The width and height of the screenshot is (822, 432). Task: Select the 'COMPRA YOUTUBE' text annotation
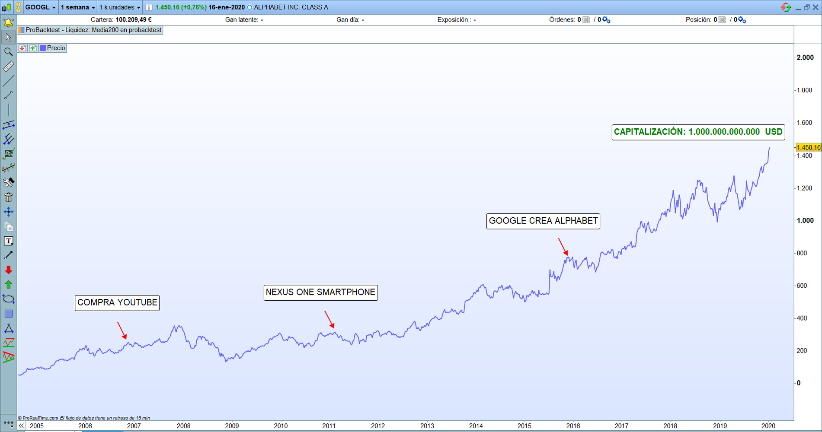[x=117, y=303]
